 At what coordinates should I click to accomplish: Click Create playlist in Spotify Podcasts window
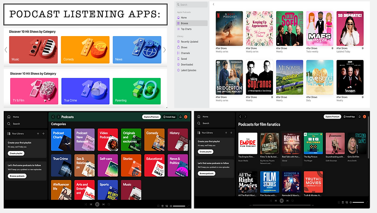tap(16, 153)
